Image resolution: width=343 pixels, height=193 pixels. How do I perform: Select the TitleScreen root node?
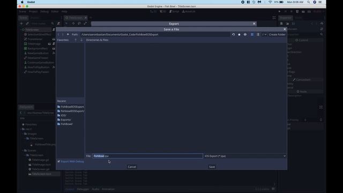pyautogui.click(x=32, y=29)
